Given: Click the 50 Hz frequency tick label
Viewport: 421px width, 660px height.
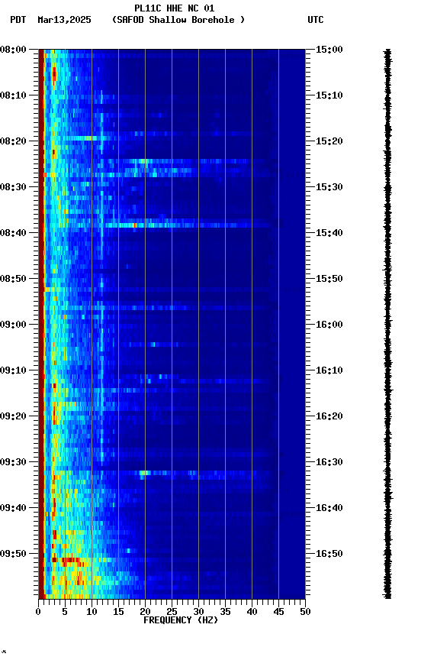Looking at the screenshot, I should (x=305, y=612).
